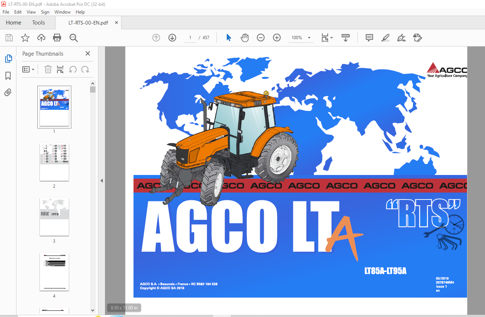Open thumbnails options dropdown menu

tap(29, 69)
